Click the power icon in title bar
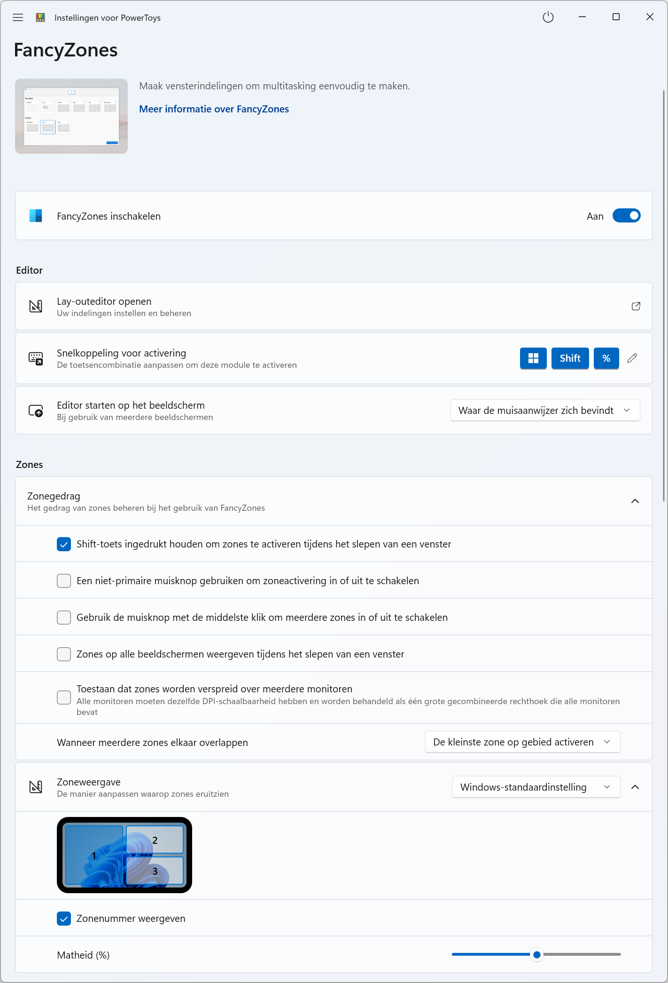This screenshot has height=983, width=668. (x=548, y=17)
